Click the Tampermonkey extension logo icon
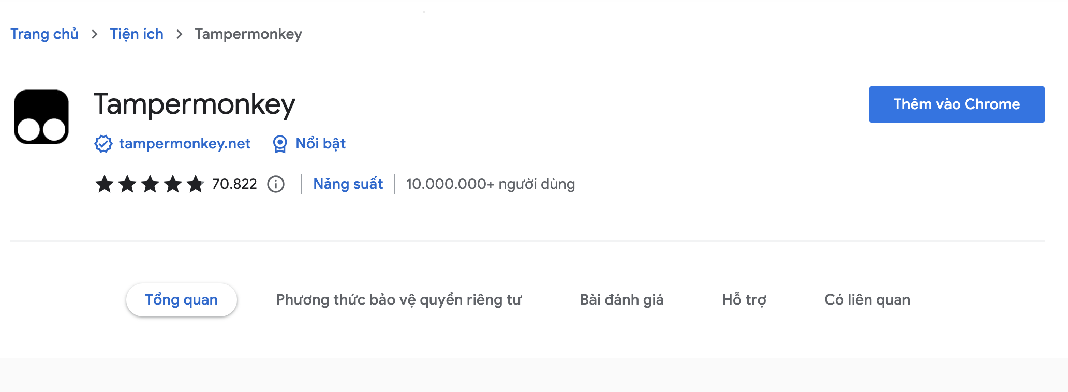This screenshot has height=392, width=1068. point(41,117)
